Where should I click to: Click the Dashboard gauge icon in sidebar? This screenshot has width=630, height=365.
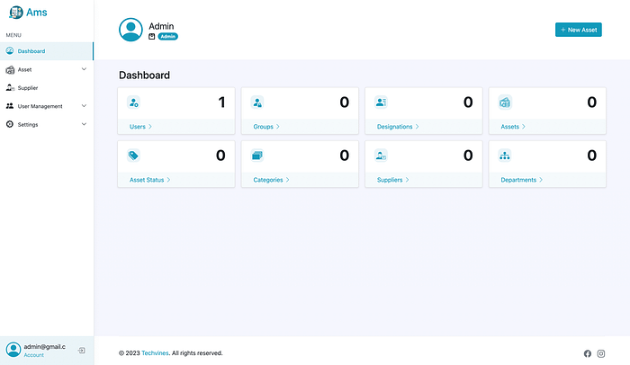click(x=10, y=50)
